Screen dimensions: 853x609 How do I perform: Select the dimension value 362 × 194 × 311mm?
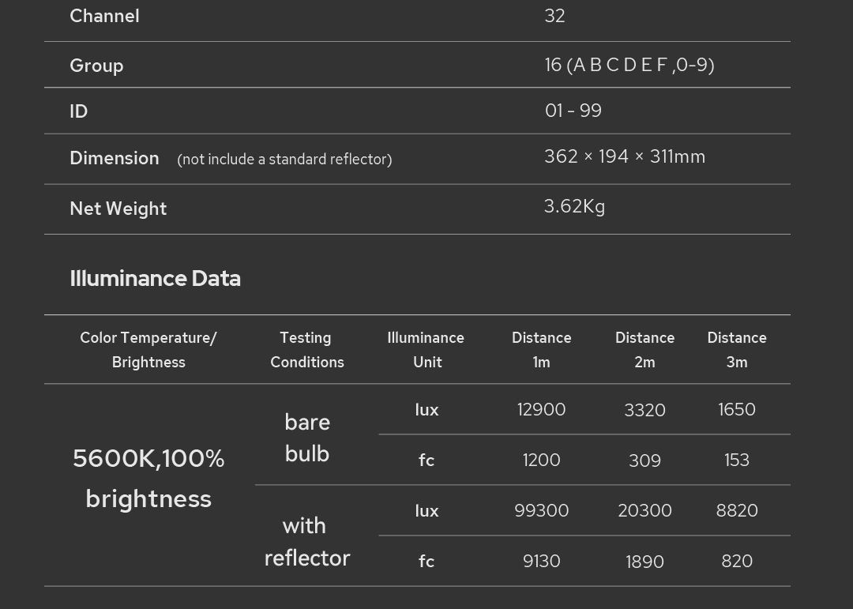tap(624, 156)
